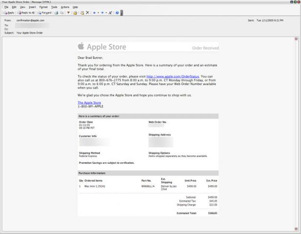Click estimated total $566.85
The height and width of the screenshot is (234, 301).
(x=213, y=213)
